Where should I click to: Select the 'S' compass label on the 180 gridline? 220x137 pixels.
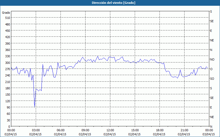tap(211, 88)
